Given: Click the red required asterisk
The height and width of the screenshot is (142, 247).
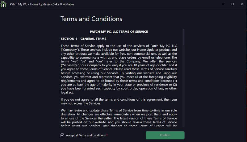Looking at the screenshot, I should pos(107,135).
